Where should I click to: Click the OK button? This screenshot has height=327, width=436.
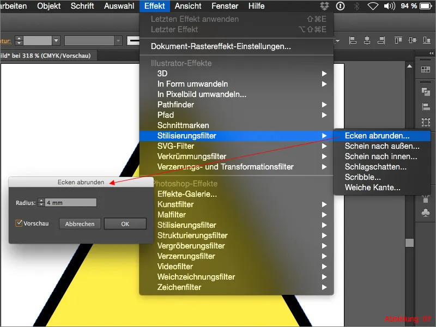[125, 224]
